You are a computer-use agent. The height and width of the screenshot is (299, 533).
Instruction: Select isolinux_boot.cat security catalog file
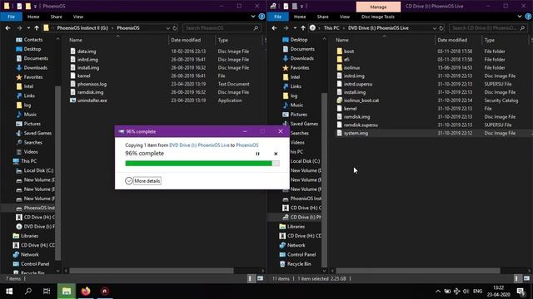point(361,100)
